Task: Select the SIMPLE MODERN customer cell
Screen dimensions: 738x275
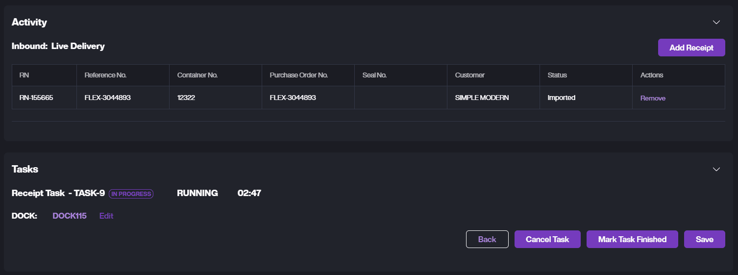Action: (482, 98)
